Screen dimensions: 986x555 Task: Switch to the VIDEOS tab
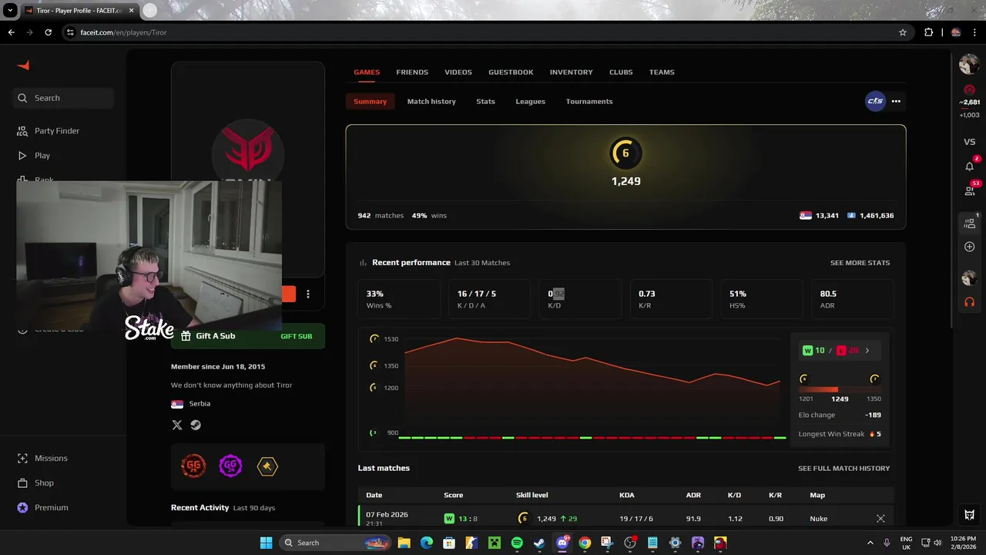(458, 72)
